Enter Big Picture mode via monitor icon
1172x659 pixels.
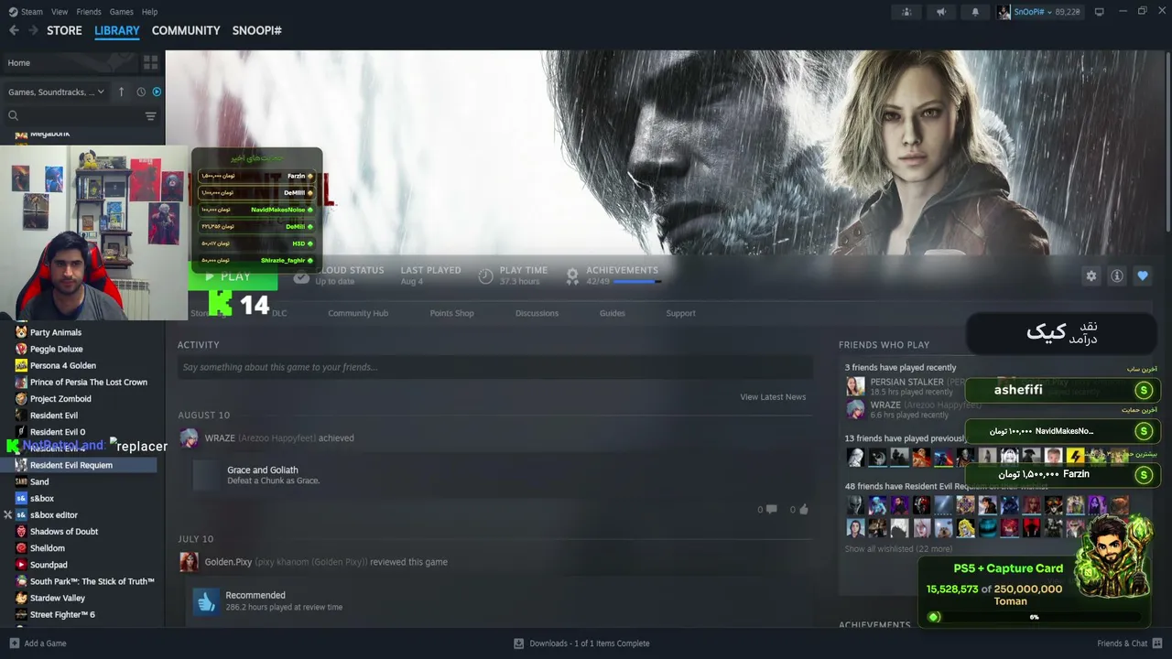(1100, 12)
